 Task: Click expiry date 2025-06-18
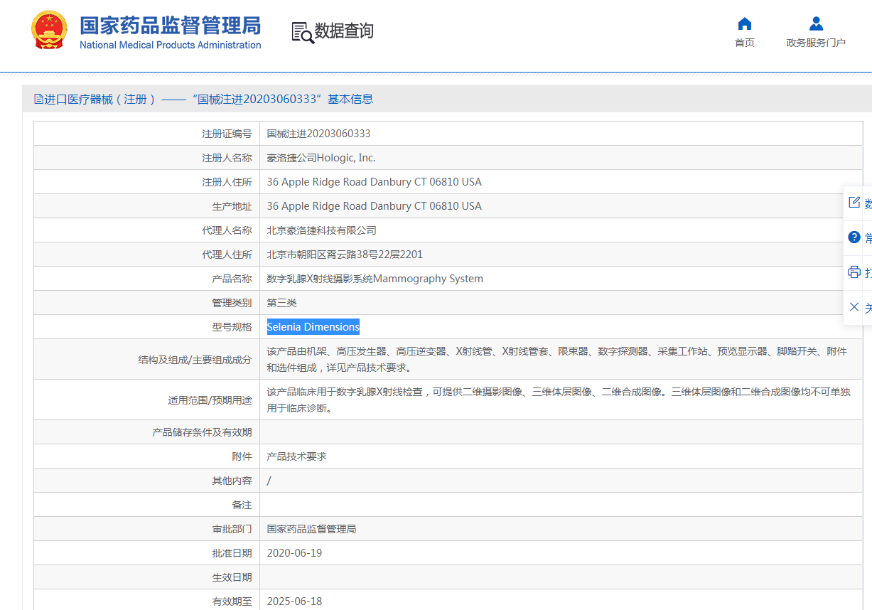pos(294,601)
